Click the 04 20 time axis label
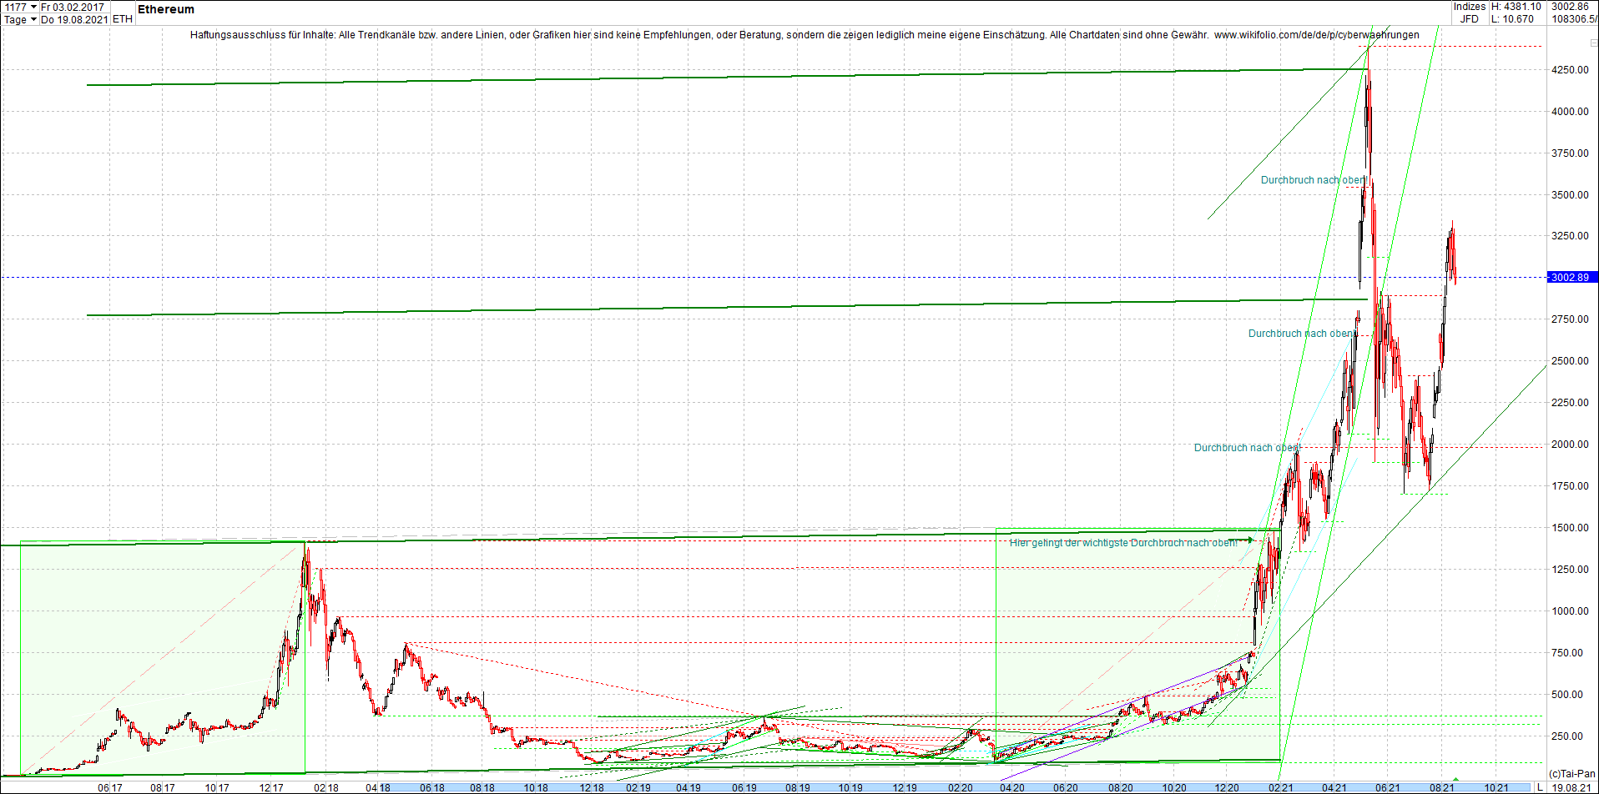This screenshot has height=794, width=1599. pos(1012,787)
